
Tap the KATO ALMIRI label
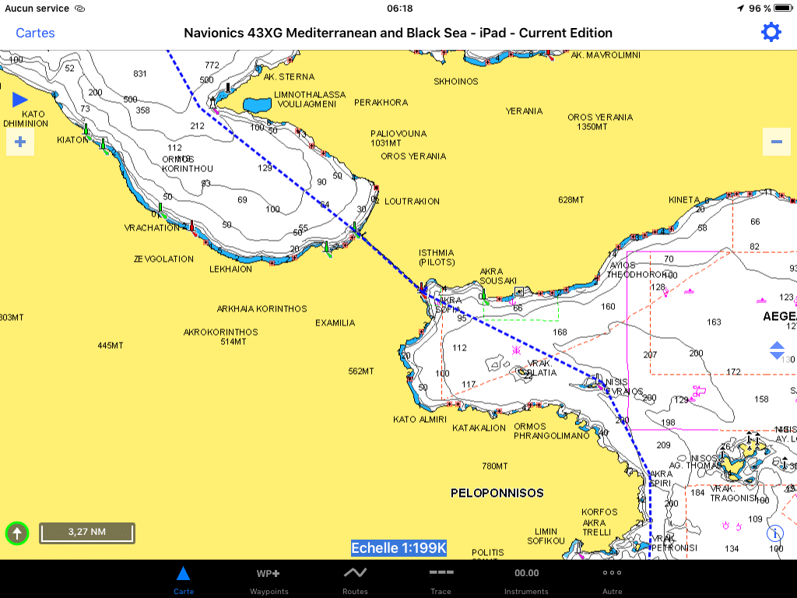(420, 420)
